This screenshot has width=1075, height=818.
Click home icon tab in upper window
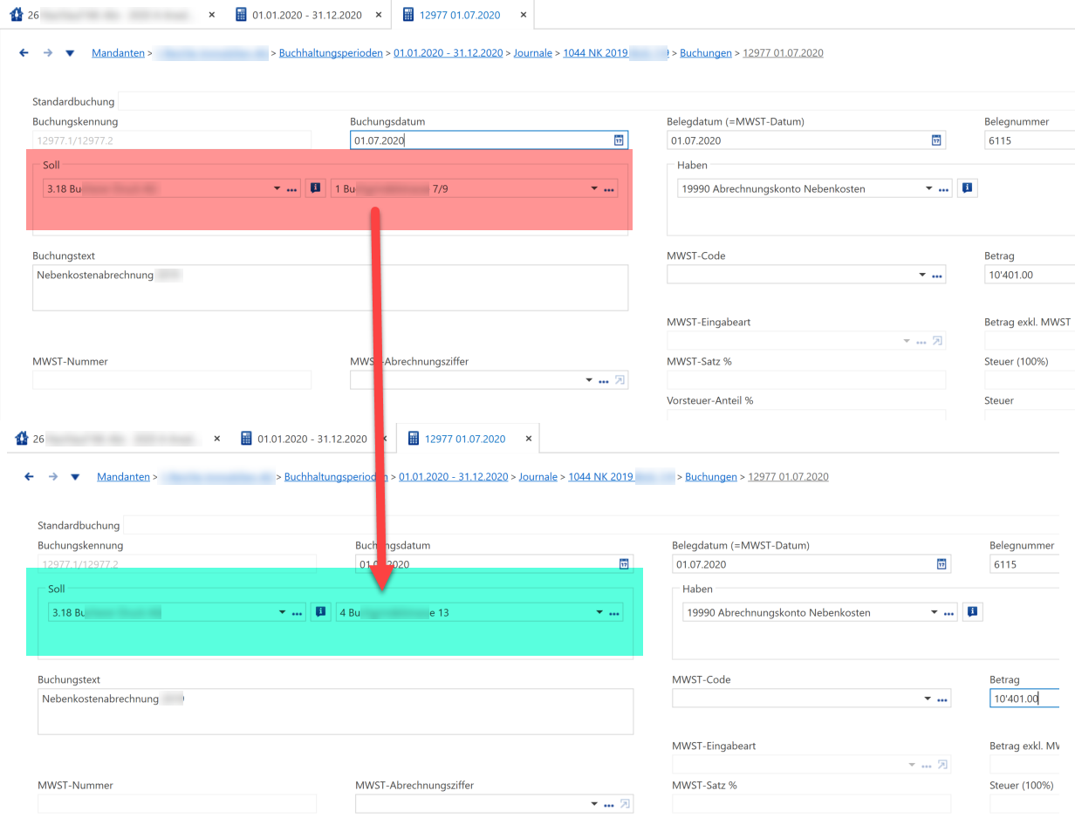tap(16, 16)
